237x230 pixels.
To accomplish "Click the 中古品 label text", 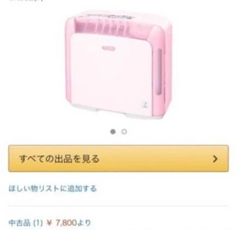I will coord(19,223).
